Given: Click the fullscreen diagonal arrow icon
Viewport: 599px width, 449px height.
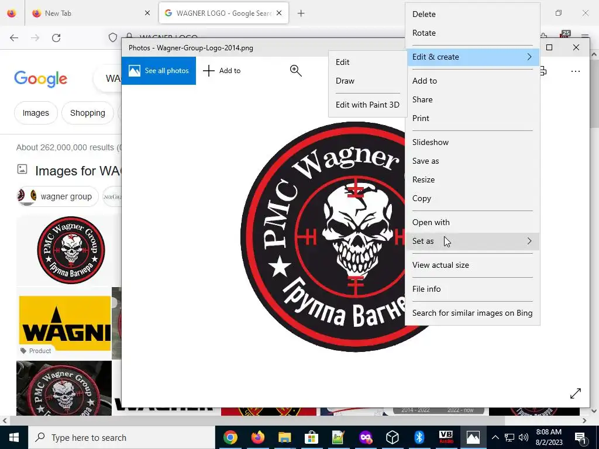Looking at the screenshot, I should pyautogui.click(x=576, y=393).
